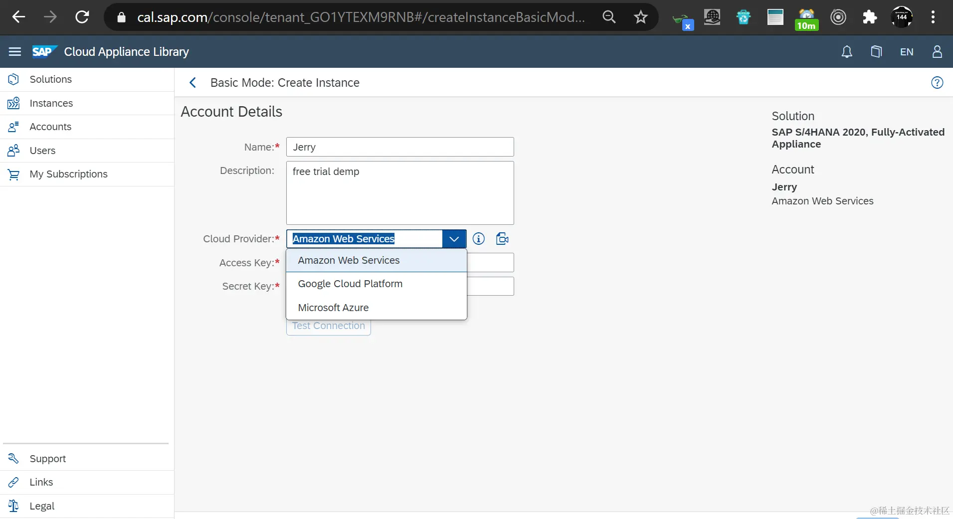The width and height of the screenshot is (953, 519).
Task: Click the circular target extension icon
Action: pyautogui.click(x=838, y=17)
